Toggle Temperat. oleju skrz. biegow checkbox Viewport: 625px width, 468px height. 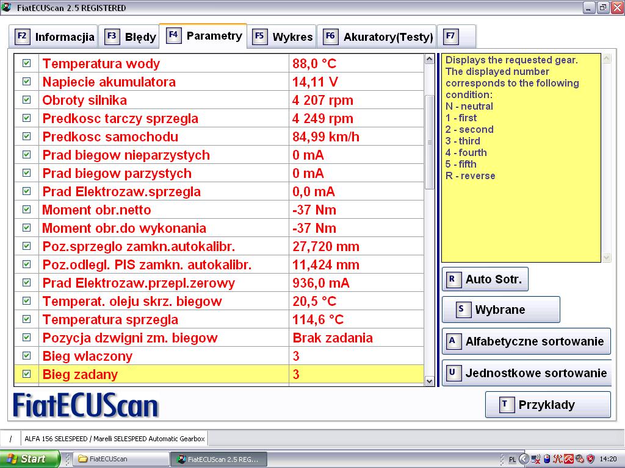coord(27,301)
